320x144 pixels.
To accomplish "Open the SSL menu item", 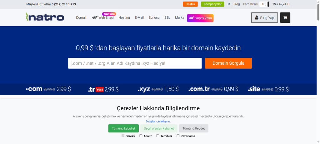I will [x=167, y=17].
